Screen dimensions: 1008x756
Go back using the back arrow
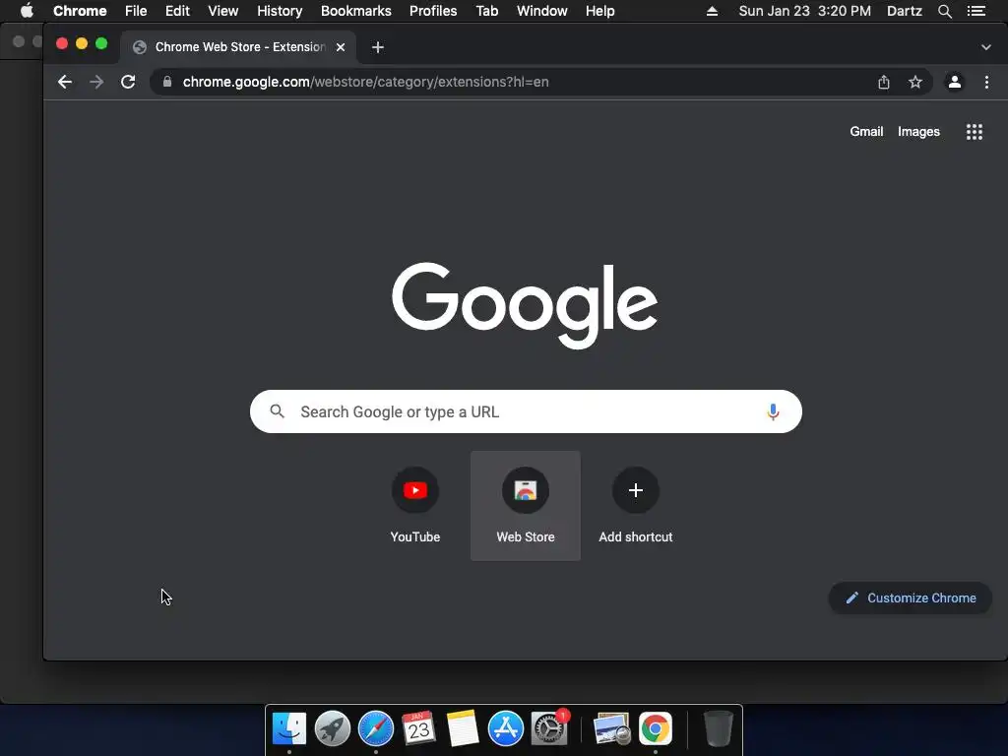coord(65,82)
